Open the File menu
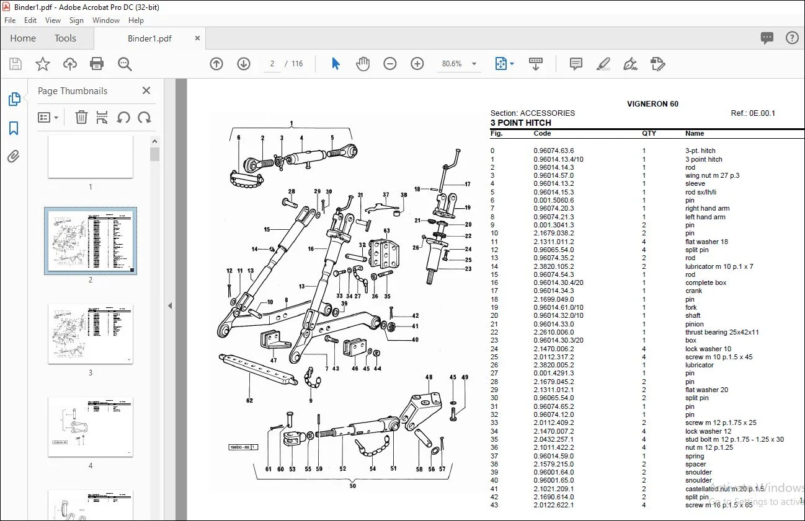Image resolution: width=805 pixels, height=521 pixels. tap(10, 20)
